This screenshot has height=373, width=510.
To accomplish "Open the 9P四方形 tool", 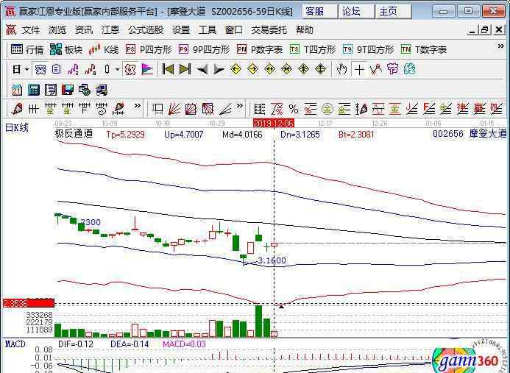I will (x=205, y=49).
